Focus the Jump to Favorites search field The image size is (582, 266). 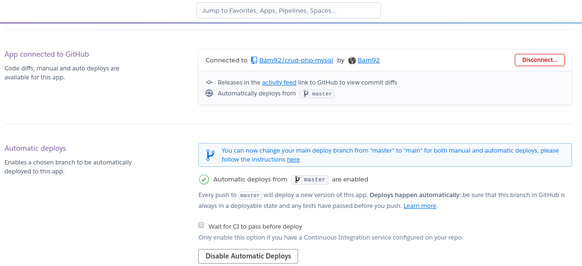pos(289,10)
